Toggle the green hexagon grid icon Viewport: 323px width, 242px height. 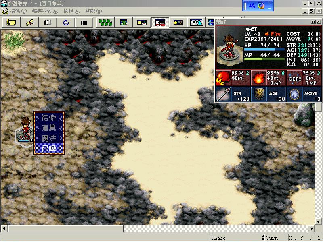(105, 23)
